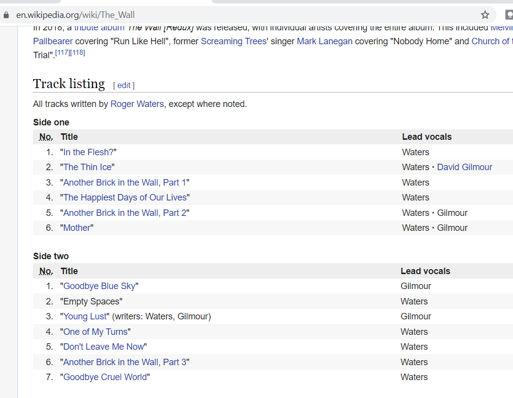Image resolution: width=513 pixels, height=398 pixels.
Task: Click the "Side one" heading
Action: [x=51, y=122]
